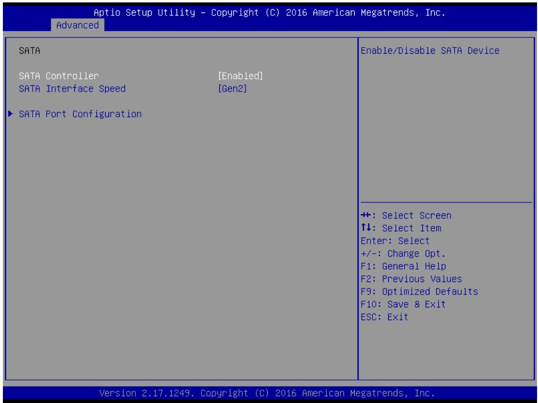Screen dimensions: 538x403
Task: Click F2: Previous Values text
Action: point(411,279)
